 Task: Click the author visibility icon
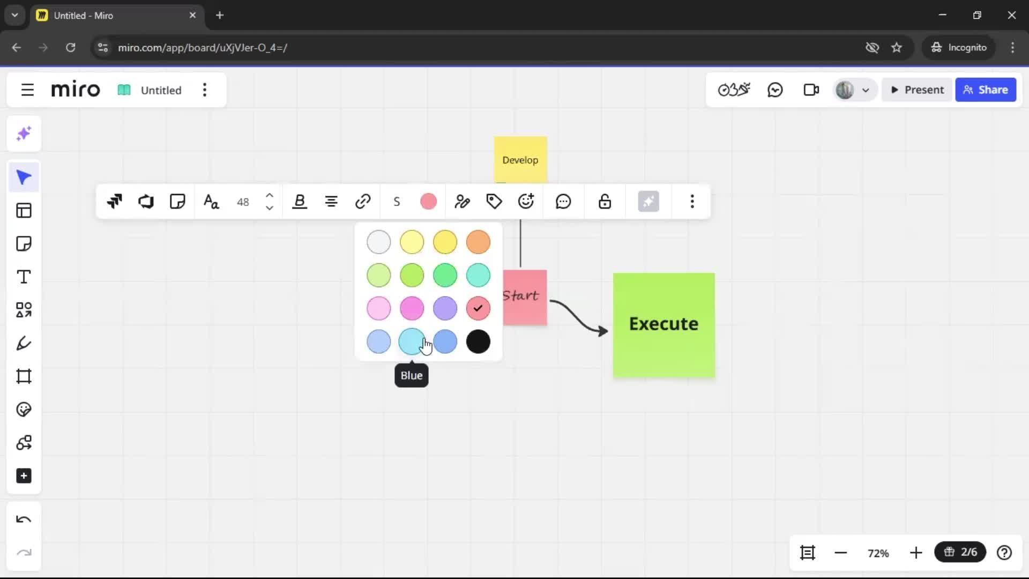point(462,202)
